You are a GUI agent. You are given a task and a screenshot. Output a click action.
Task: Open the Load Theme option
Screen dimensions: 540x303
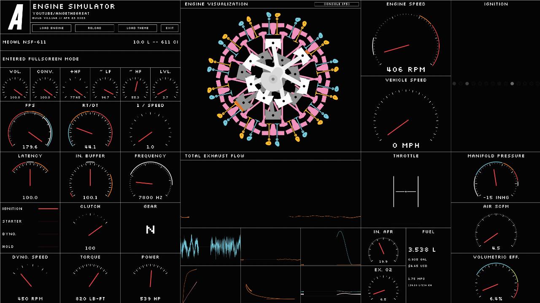(x=137, y=28)
